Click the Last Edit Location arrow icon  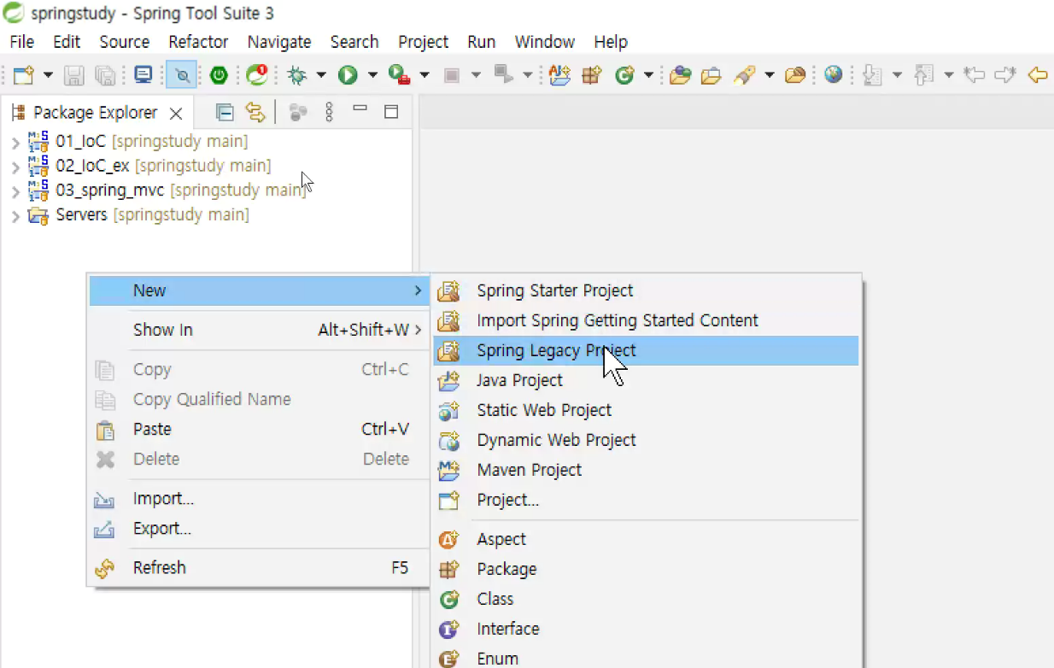click(974, 75)
